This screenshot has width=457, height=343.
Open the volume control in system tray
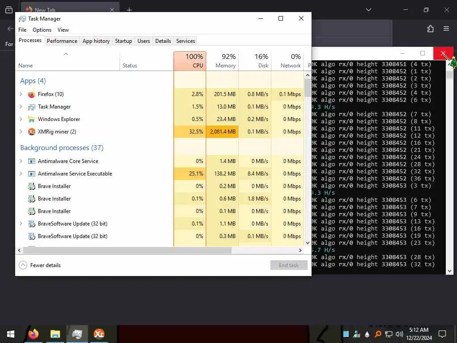click(399, 334)
